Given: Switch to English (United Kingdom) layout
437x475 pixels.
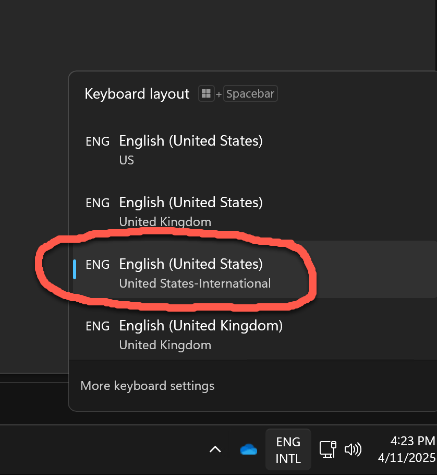Looking at the screenshot, I should (201, 334).
